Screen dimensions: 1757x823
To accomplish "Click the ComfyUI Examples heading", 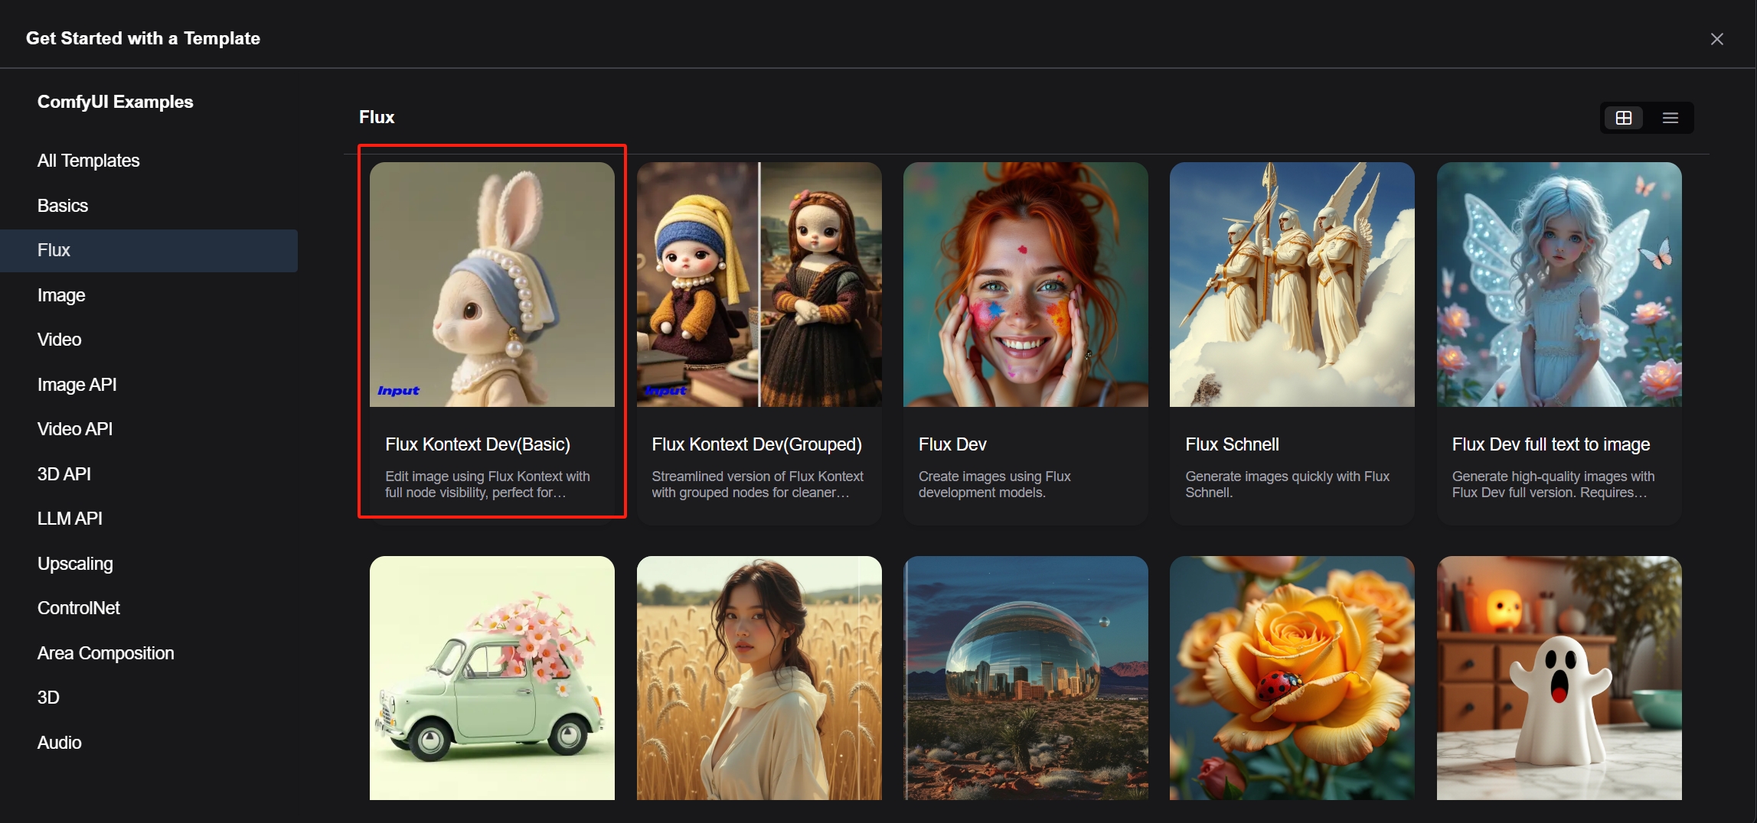I will click(116, 102).
